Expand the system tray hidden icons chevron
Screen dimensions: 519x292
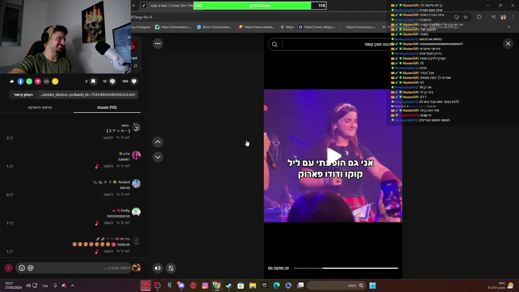coord(73,286)
